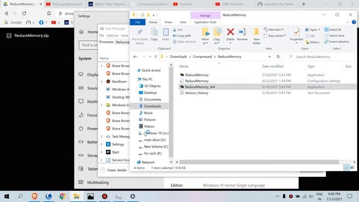The width and height of the screenshot is (359, 202).
Task: Click Fewer details in Task Manager
Action: click(114, 170)
